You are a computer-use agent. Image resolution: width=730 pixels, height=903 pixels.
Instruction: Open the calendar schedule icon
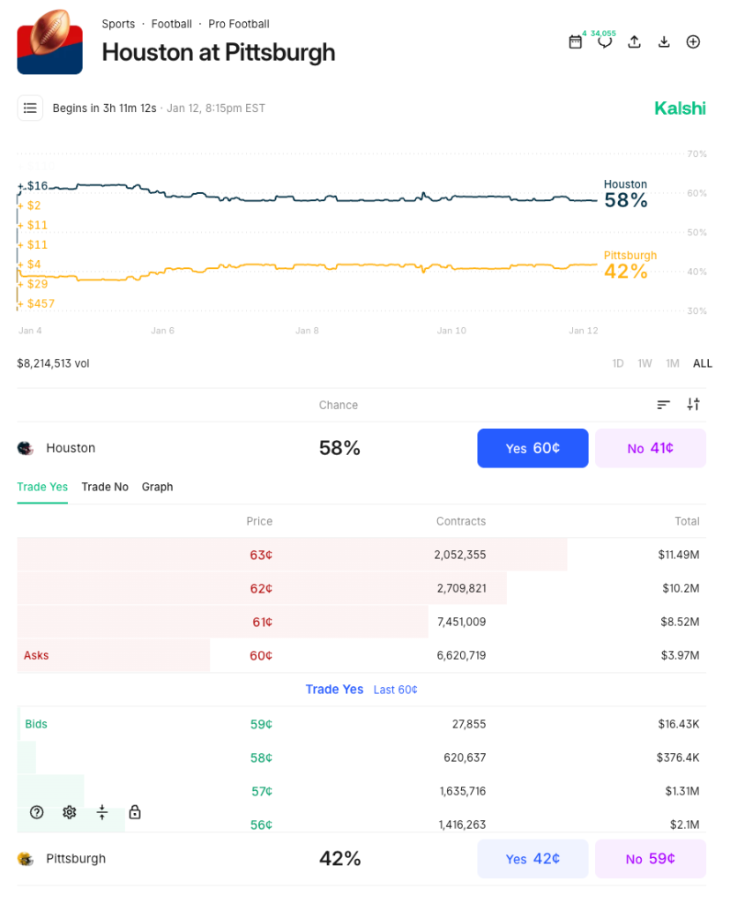pyautogui.click(x=576, y=41)
